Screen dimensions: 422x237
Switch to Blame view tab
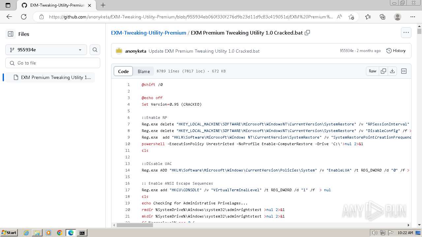click(x=144, y=71)
